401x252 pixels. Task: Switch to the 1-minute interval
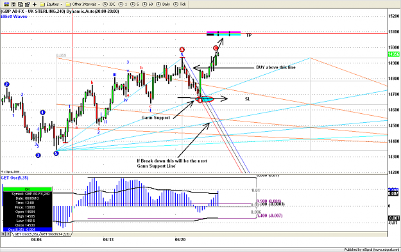[x=123, y=4]
